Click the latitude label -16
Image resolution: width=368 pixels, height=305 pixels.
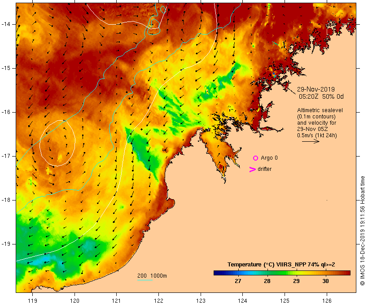point(6,112)
